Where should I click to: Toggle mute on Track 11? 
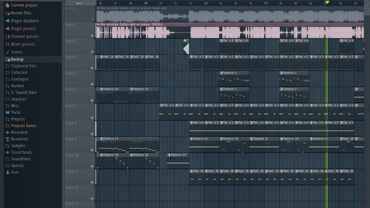click(92, 183)
